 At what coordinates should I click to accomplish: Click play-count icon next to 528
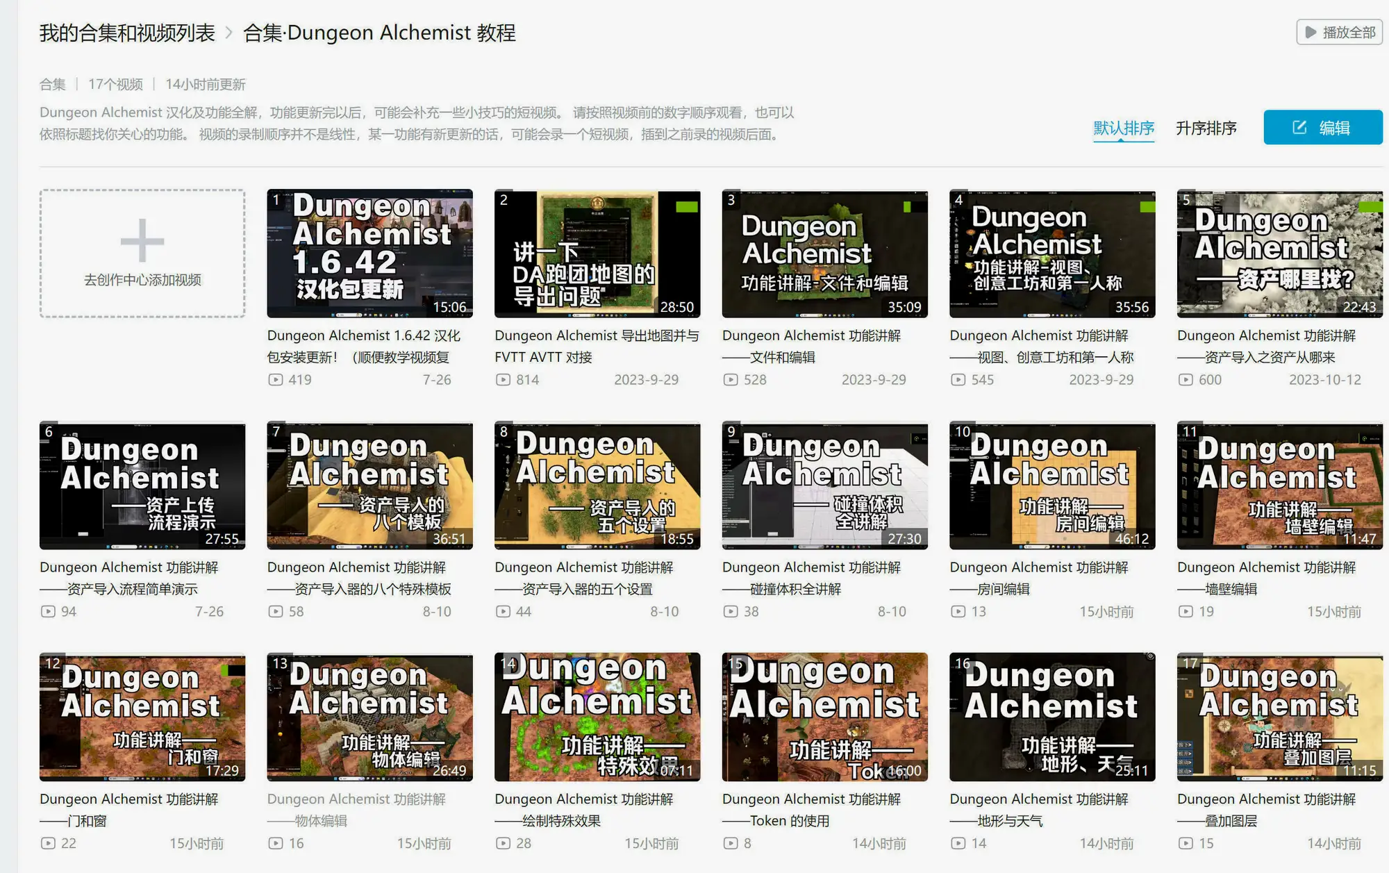[x=731, y=380]
